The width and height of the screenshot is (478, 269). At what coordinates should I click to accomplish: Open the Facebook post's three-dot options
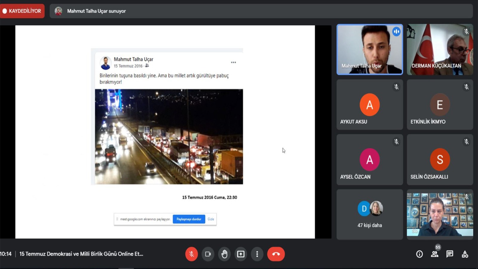point(233,62)
